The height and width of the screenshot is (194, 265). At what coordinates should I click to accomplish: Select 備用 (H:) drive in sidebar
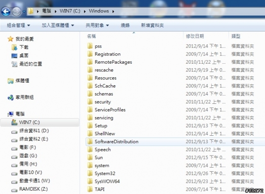[x=24, y=164]
